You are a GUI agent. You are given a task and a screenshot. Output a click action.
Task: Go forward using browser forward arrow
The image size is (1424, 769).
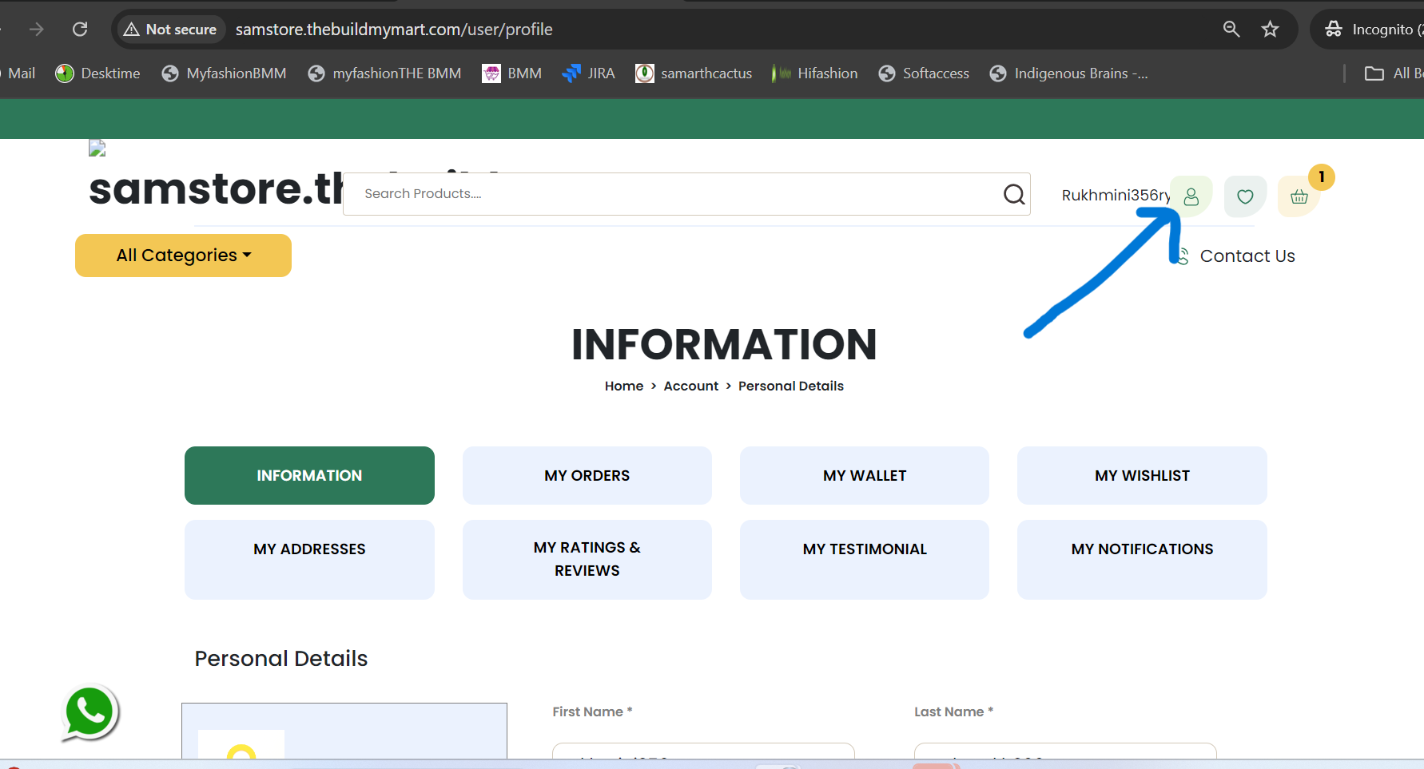pyautogui.click(x=36, y=30)
